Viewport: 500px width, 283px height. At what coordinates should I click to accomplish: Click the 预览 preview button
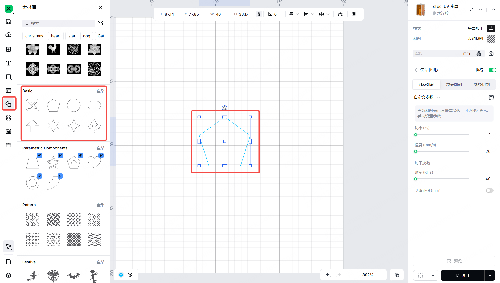pyautogui.click(x=454, y=261)
